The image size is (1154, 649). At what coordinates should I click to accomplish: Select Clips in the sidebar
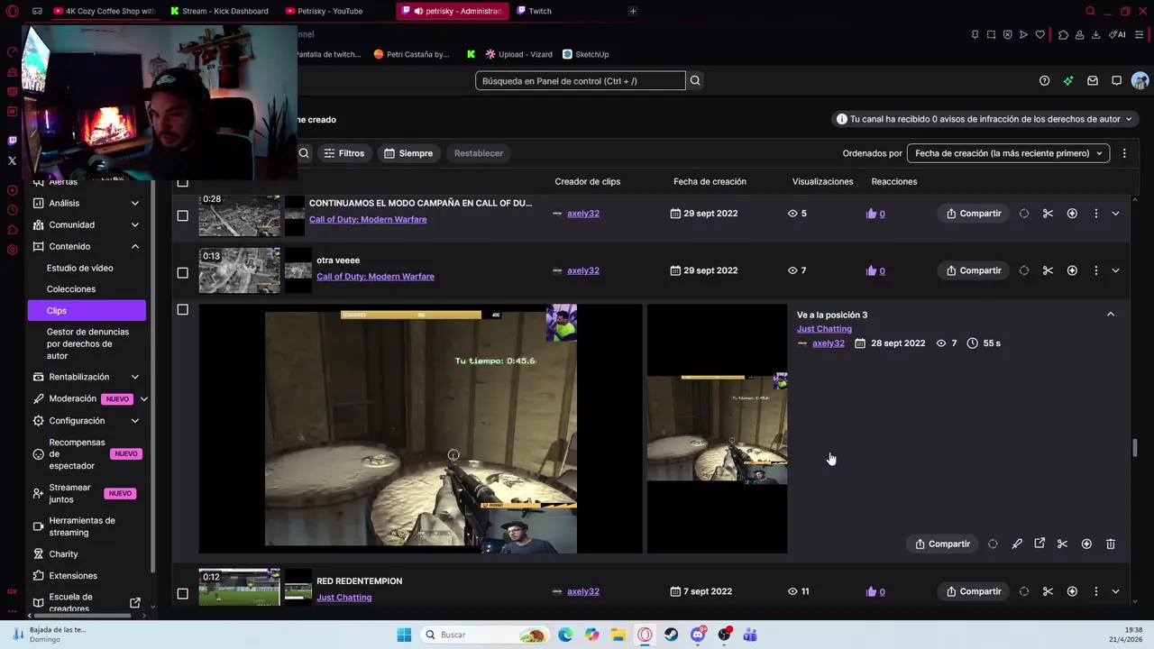(x=87, y=310)
